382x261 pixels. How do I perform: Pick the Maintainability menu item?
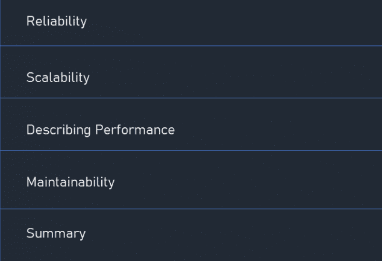191,180
